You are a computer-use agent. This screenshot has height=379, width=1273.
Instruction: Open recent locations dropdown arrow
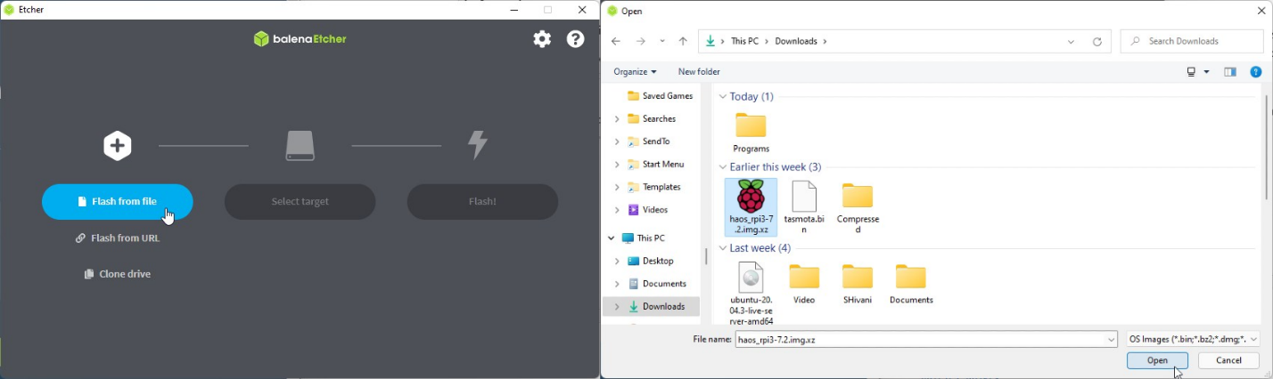click(662, 41)
